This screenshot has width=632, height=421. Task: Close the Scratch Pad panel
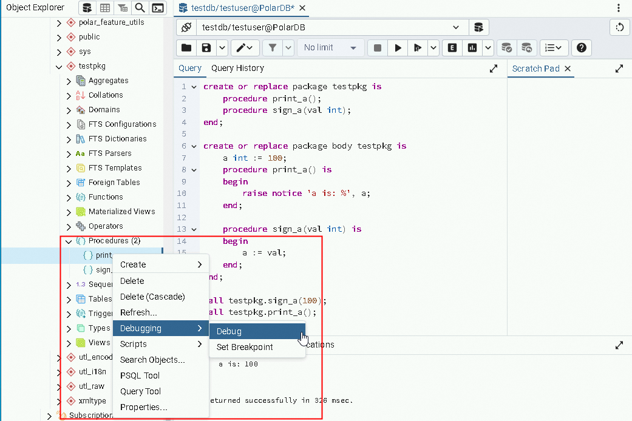(x=568, y=69)
